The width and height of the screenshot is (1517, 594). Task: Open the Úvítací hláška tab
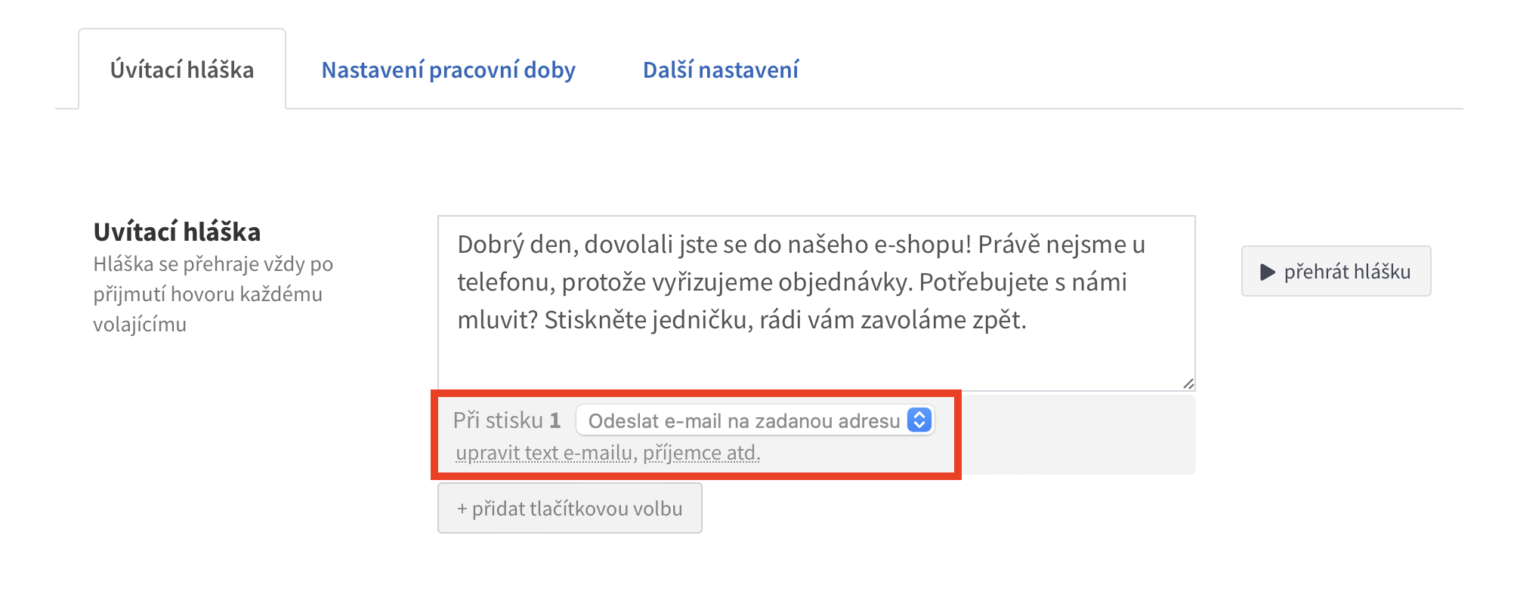[x=182, y=70]
